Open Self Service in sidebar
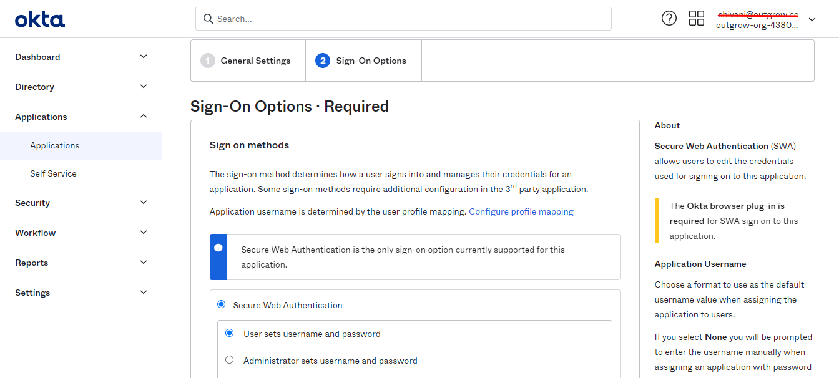This screenshot has height=378, width=839. coord(53,173)
